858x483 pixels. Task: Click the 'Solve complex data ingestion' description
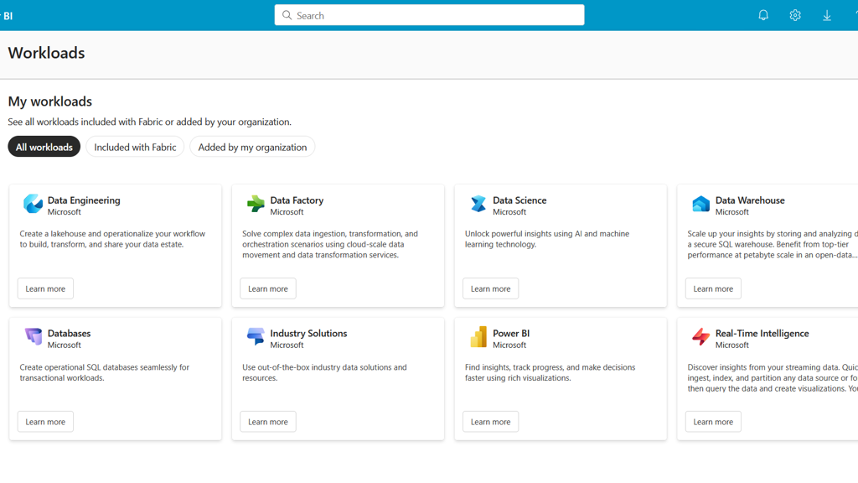click(x=330, y=244)
